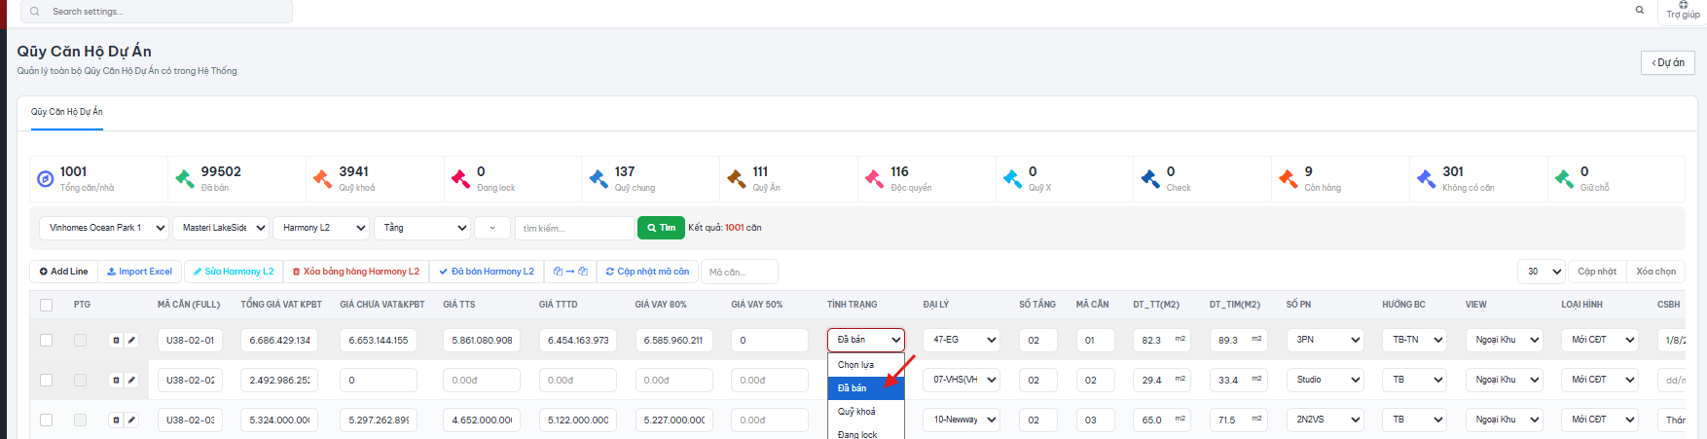Toggle the select-all header checkbox
1707x439 pixels.
pyautogui.click(x=46, y=305)
